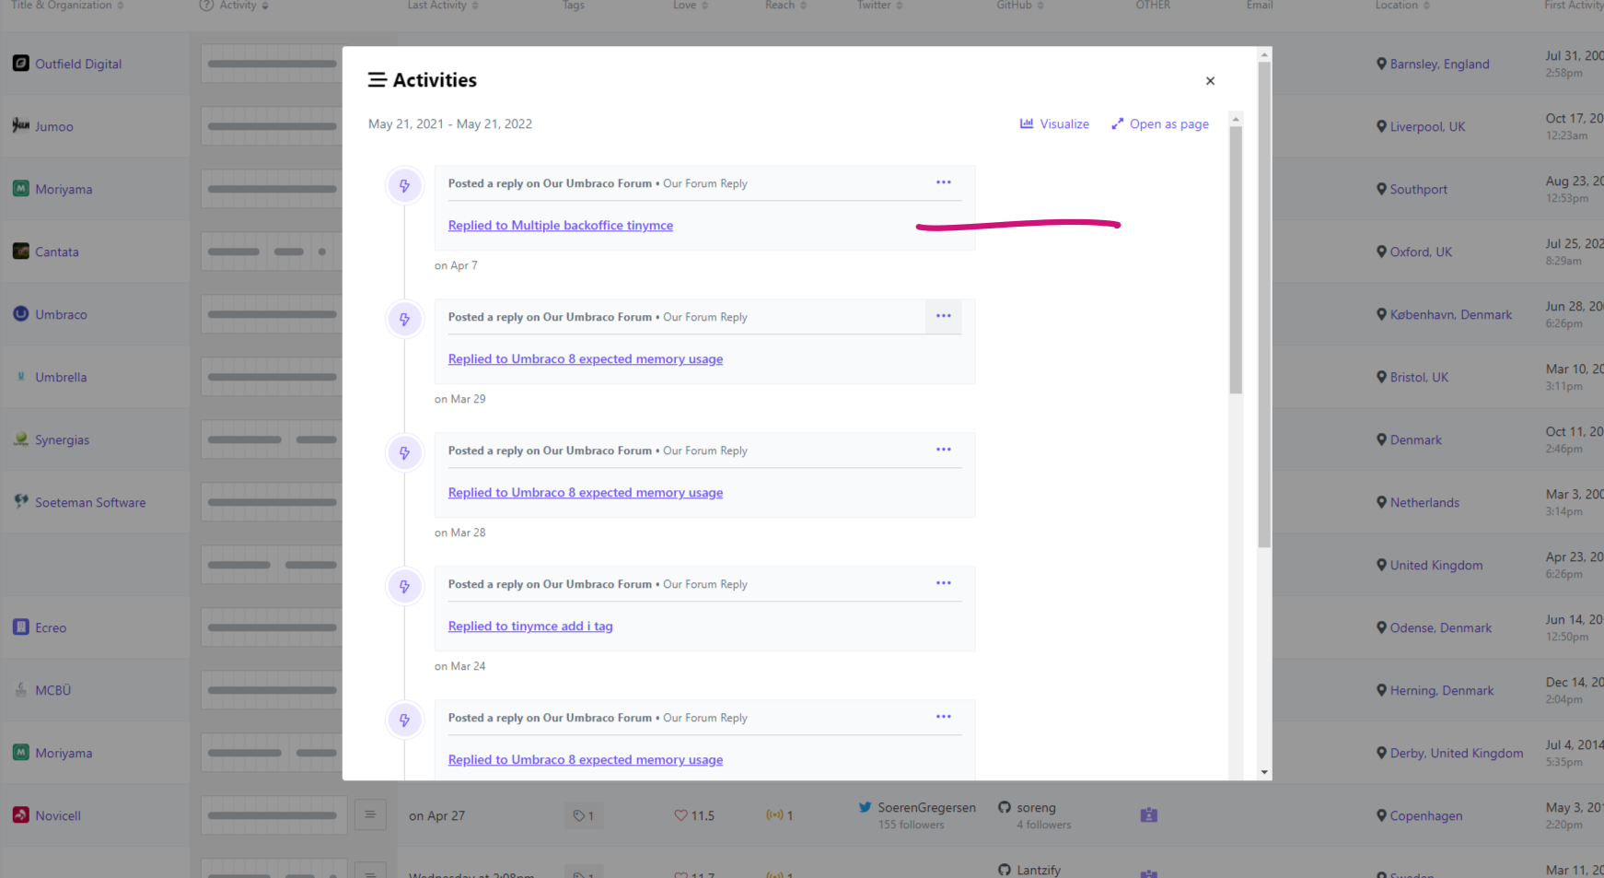The height and width of the screenshot is (878, 1604).
Task: Open activities as a full page
Action: [1160, 123]
